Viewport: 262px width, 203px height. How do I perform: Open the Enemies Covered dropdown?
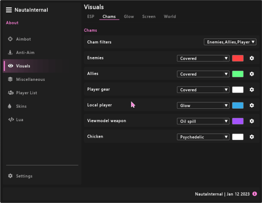[203, 58]
